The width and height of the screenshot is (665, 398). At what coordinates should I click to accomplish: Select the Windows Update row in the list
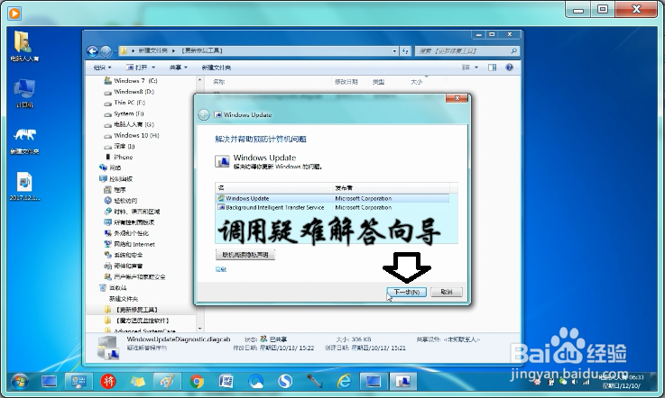(x=332, y=198)
